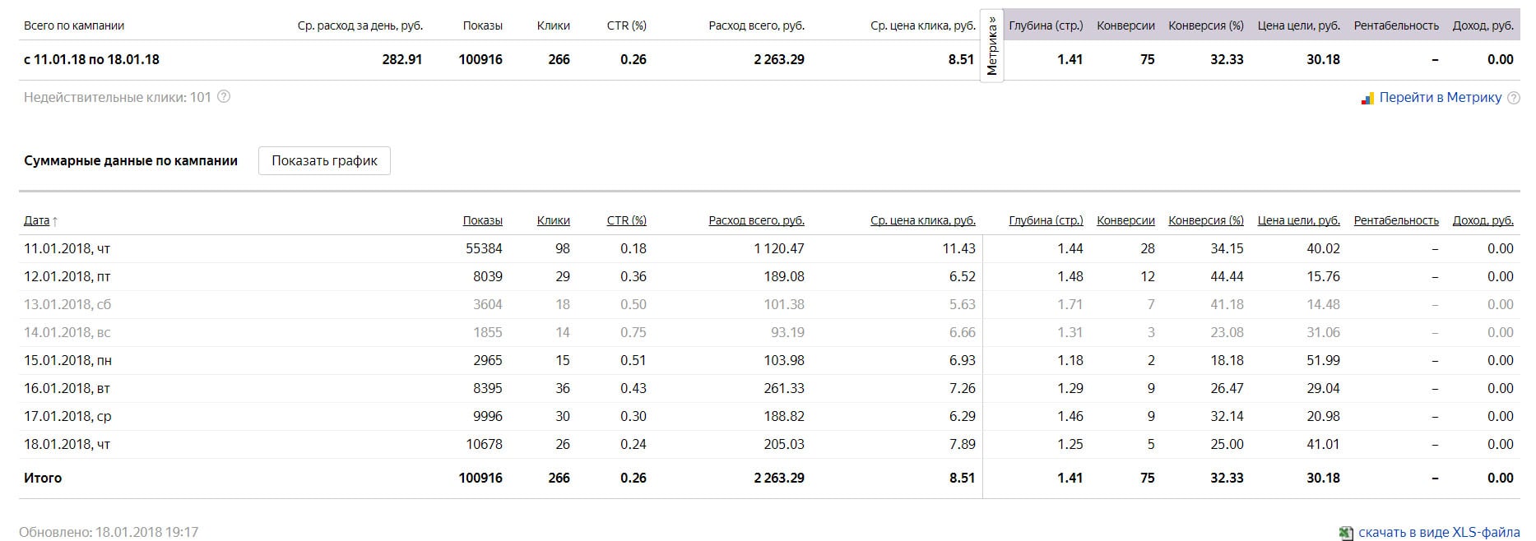This screenshot has height=541, width=1536.
Task: Open the Перейти в Метрику link
Action: 1440,98
